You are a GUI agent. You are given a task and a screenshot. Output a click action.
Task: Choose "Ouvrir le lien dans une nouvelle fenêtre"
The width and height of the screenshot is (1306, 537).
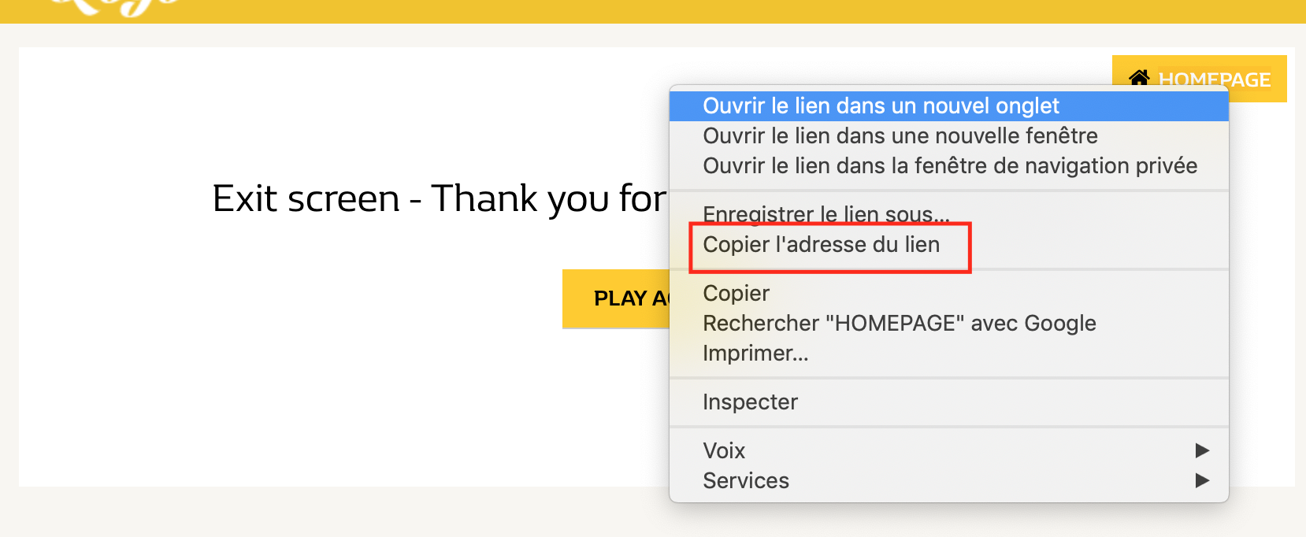[948, 135]
